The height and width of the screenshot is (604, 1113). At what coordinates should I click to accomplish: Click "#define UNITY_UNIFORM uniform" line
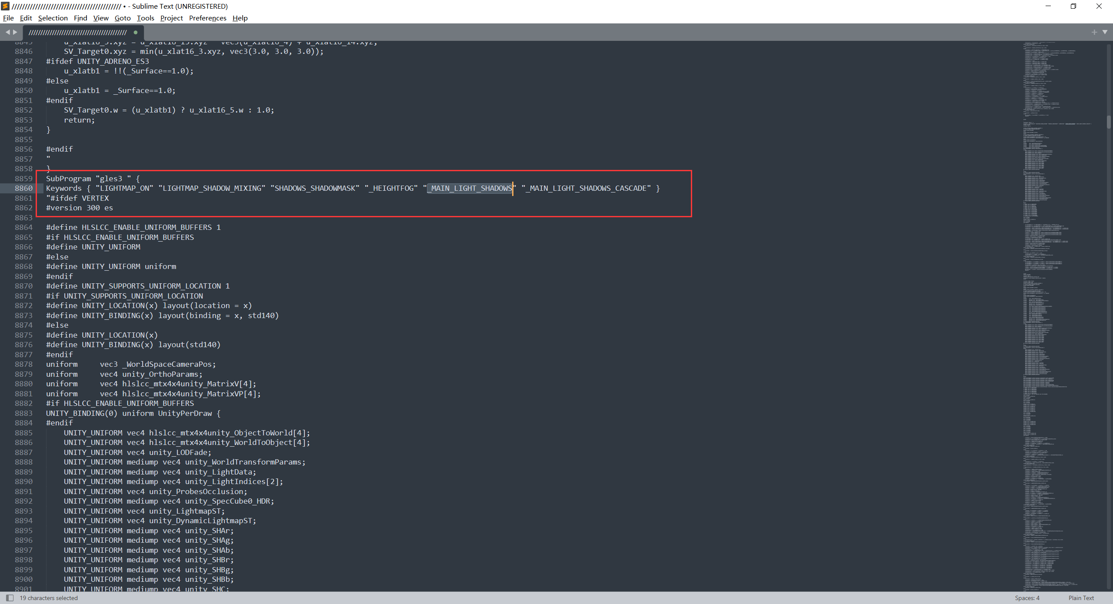111,266
